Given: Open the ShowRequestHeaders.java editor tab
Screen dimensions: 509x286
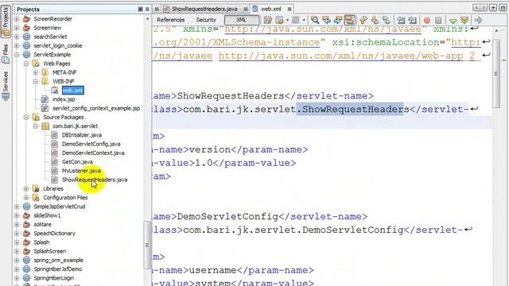Looking at the screenshot, I should tap(204, 9).
